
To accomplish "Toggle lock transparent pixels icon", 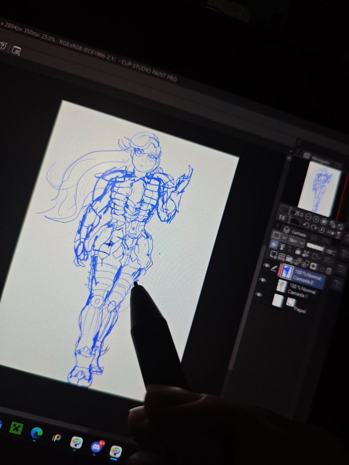I will click(306, 254).
